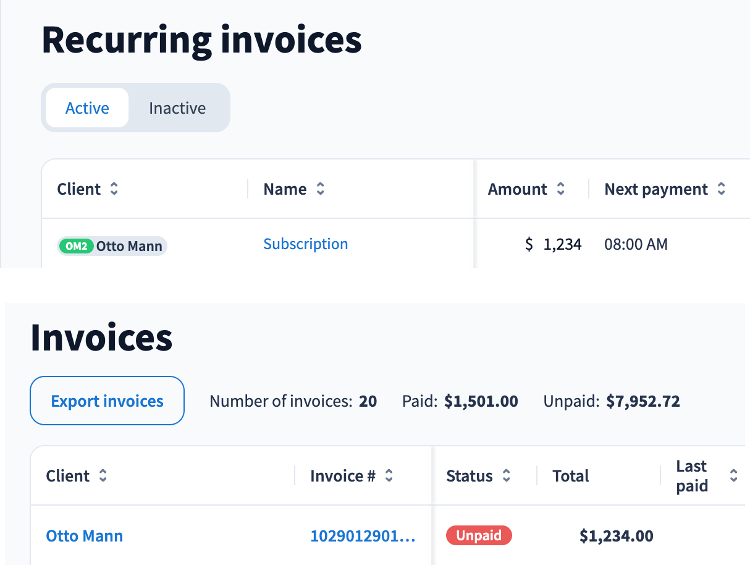The image size is (750, 565).
Task: Click sort arrows next to Status header
Action: (x=506, y=476)
